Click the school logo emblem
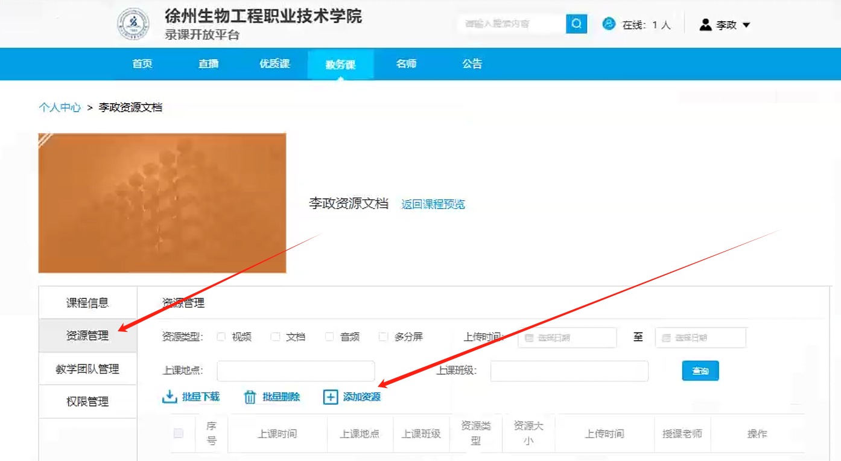 133,25
